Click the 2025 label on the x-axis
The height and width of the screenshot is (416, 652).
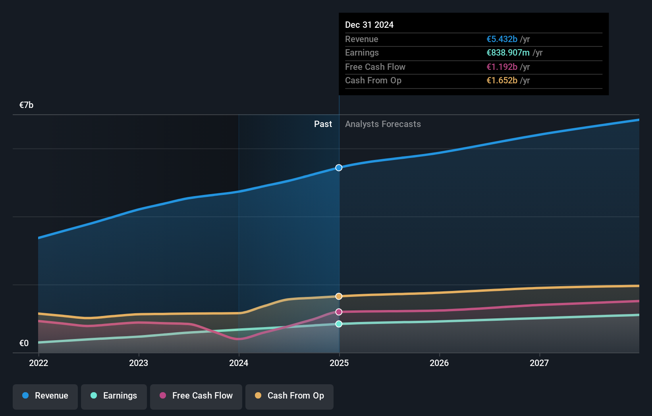(338, 363)
